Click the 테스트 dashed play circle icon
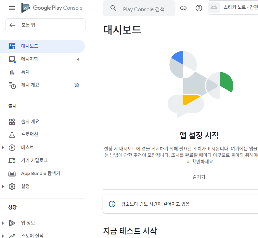 coord(12,148)
